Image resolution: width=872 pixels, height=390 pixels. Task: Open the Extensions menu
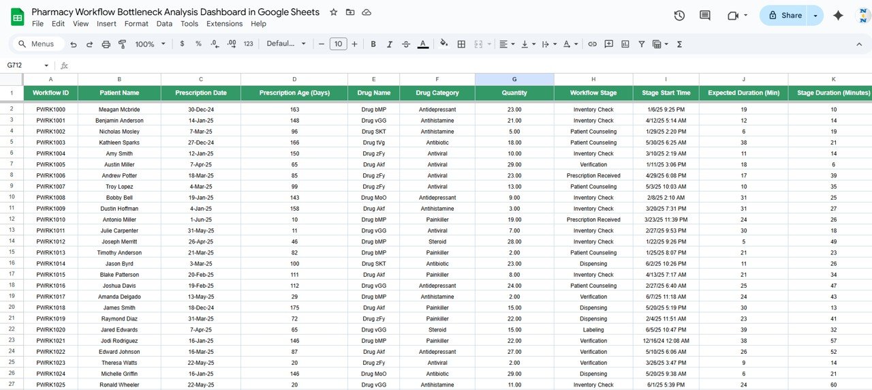pyautogui.click(x=224, y=23)
